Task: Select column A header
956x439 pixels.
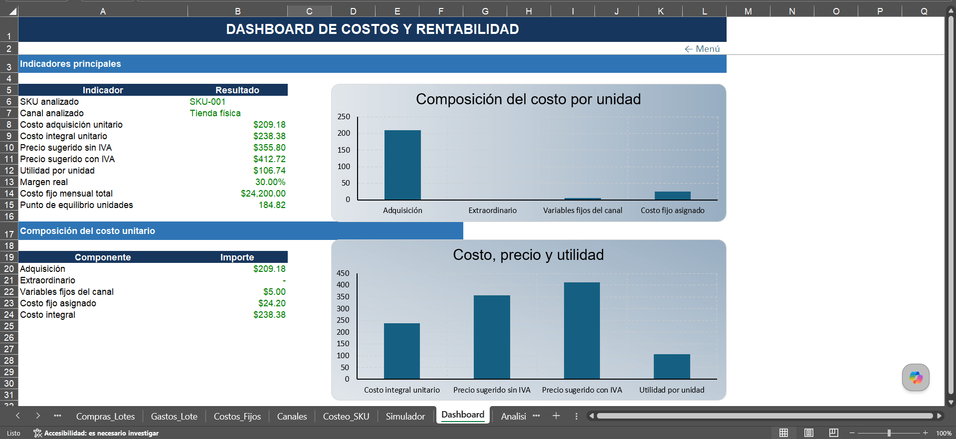Action: pos(103,11)
